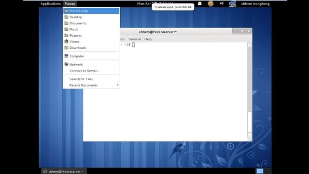Expand Recent Documents submenu

pos(91,85)
